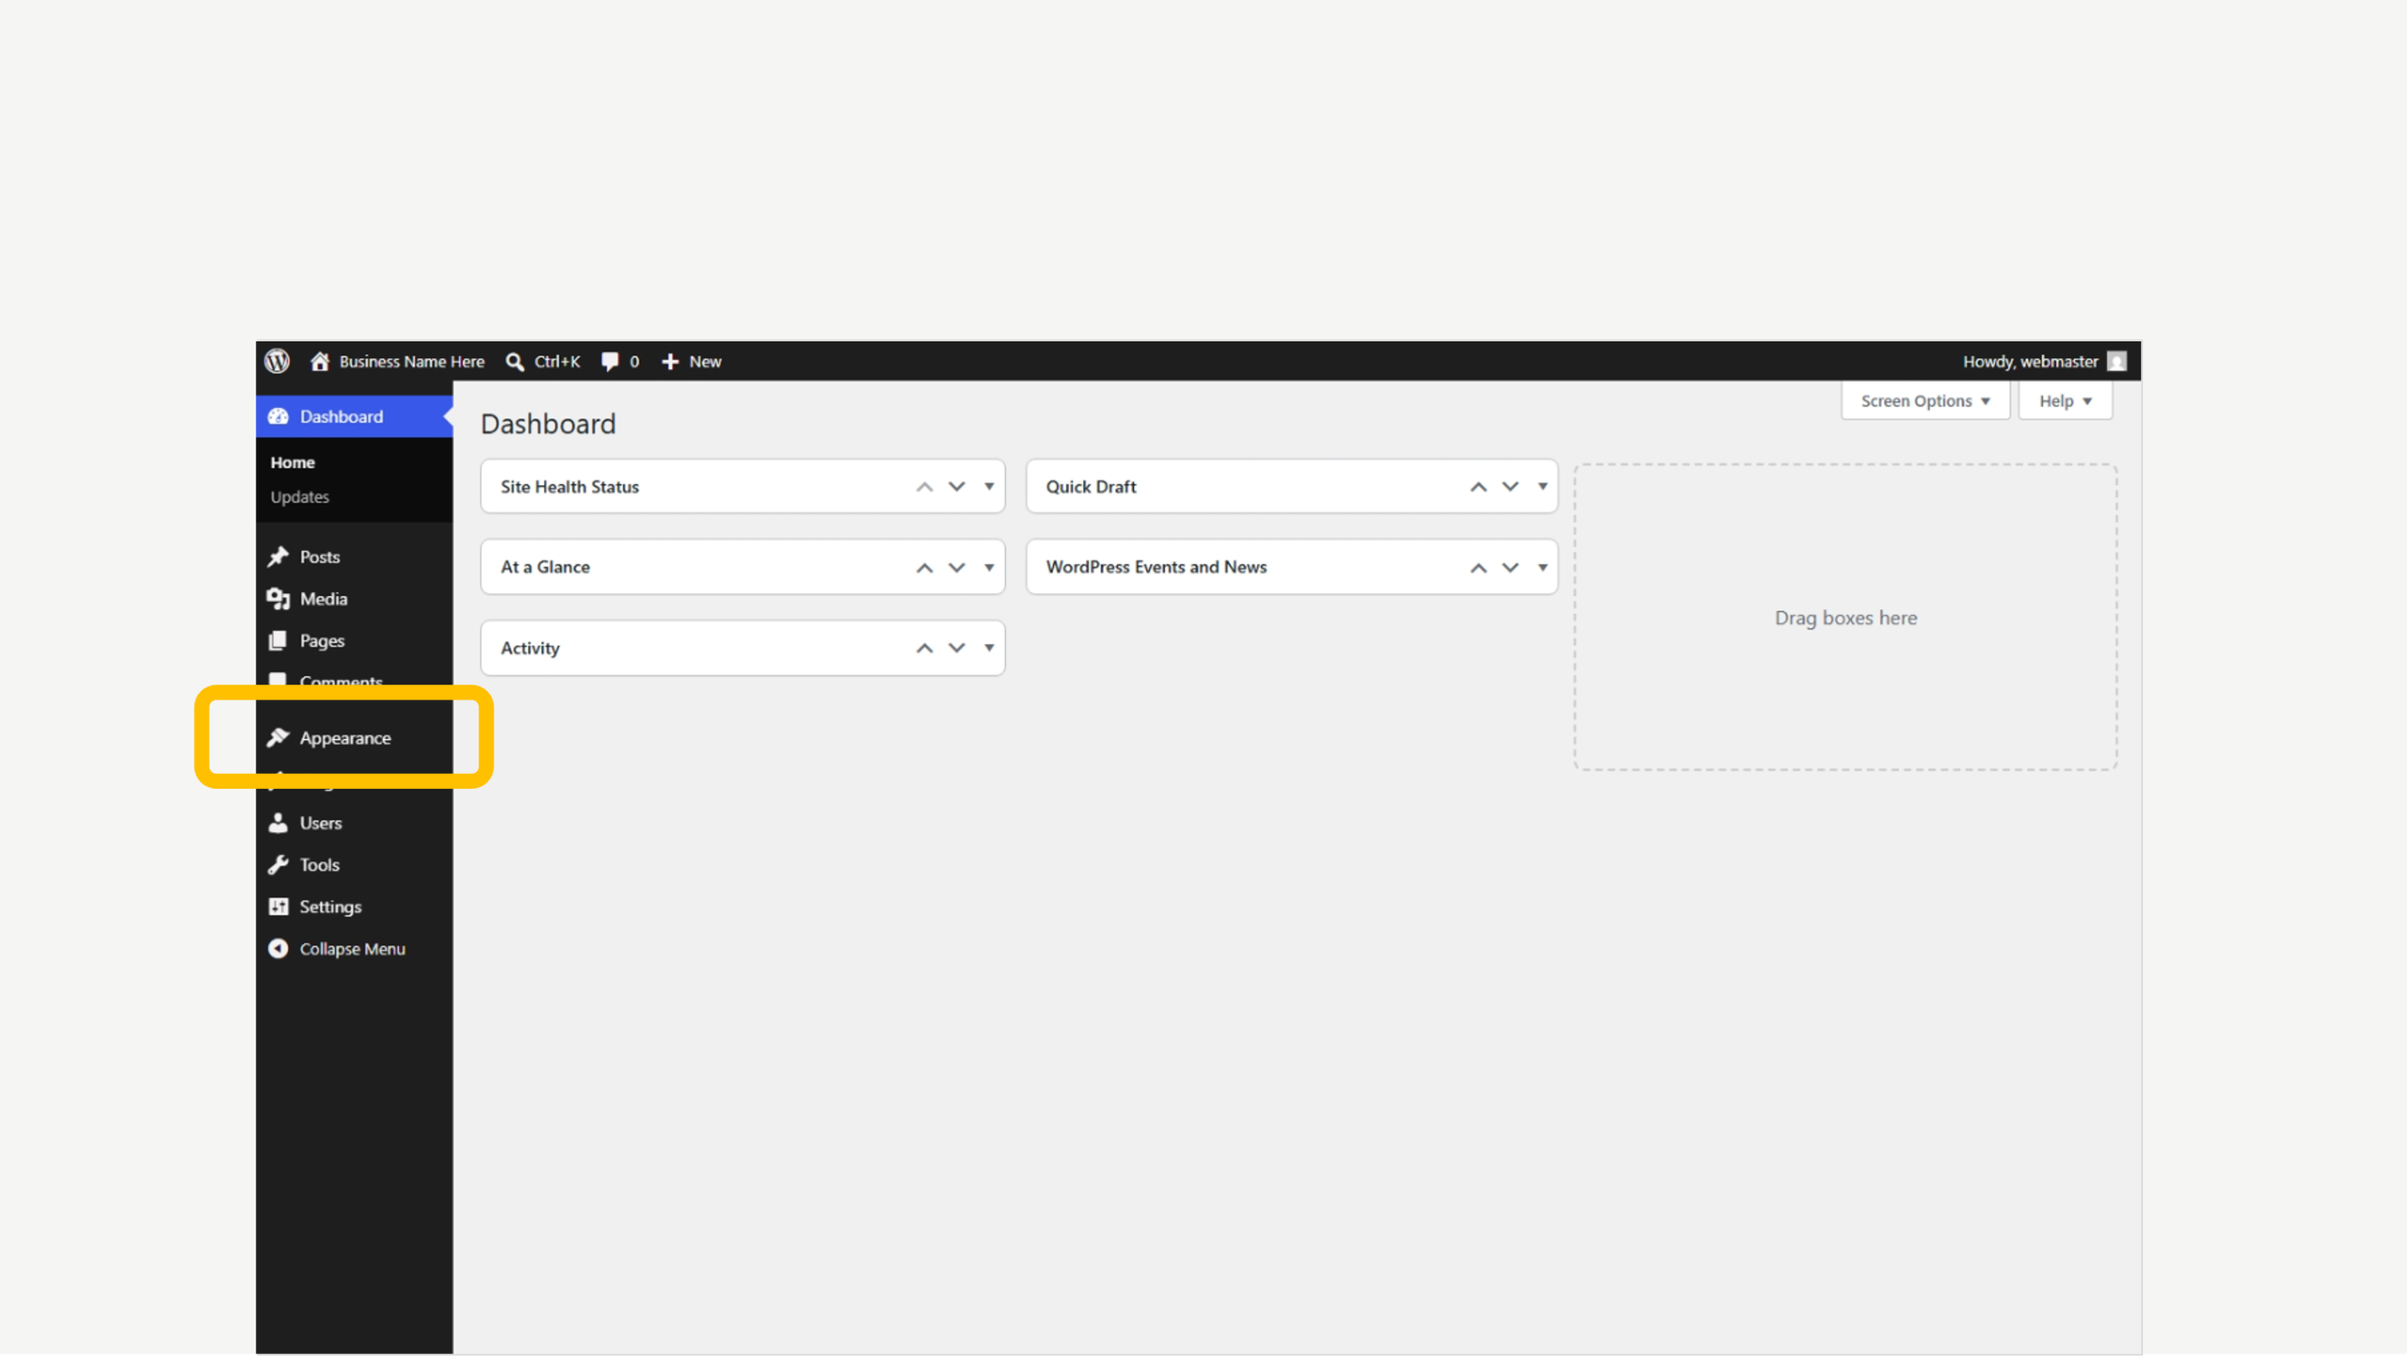2407x1356 pixels.
Task: Toggle the Activity panel triangle
Action: pyautogui.click(x=989, y=648)
